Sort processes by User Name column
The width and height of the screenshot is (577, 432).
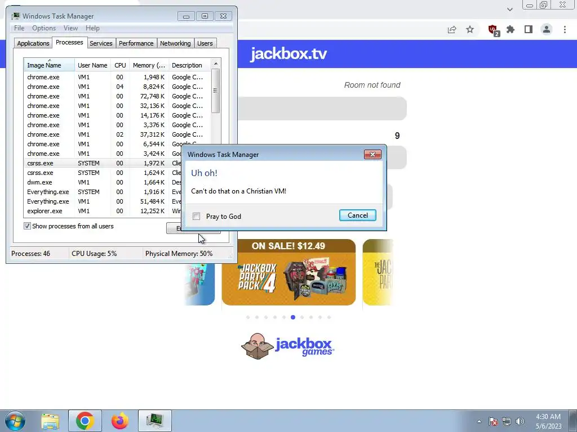click(x=92, y=65)
